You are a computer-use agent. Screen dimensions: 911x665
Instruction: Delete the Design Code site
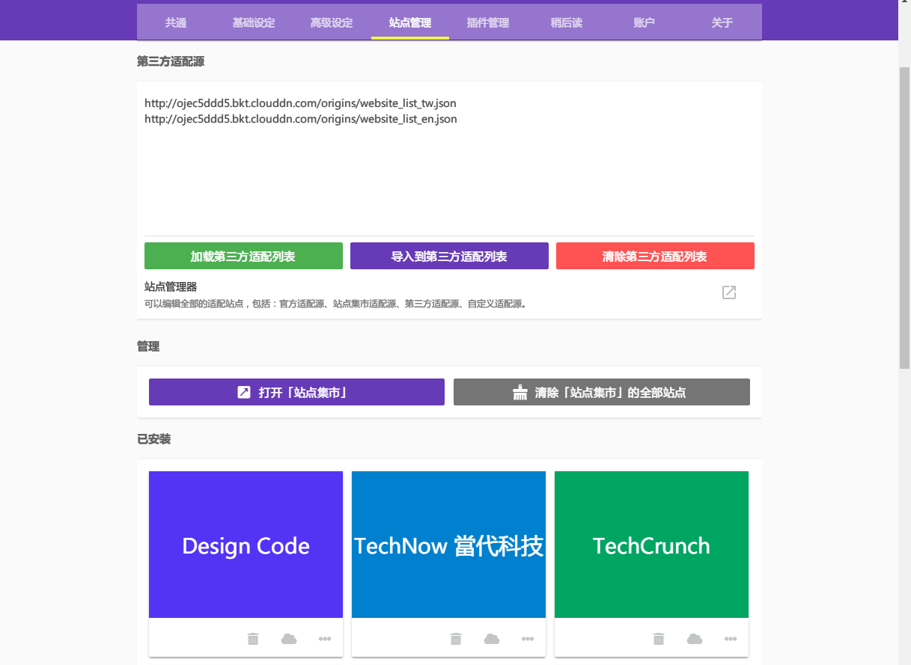pos(253,639)
